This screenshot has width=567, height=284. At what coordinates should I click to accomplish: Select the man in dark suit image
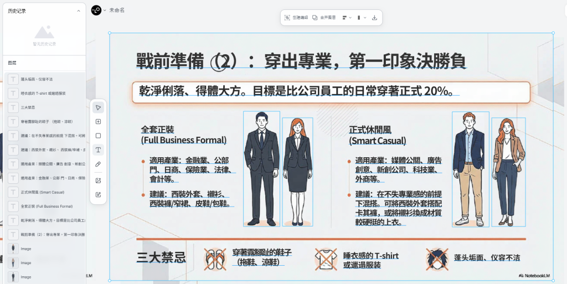pyautogui.click(x=261, y=169)
